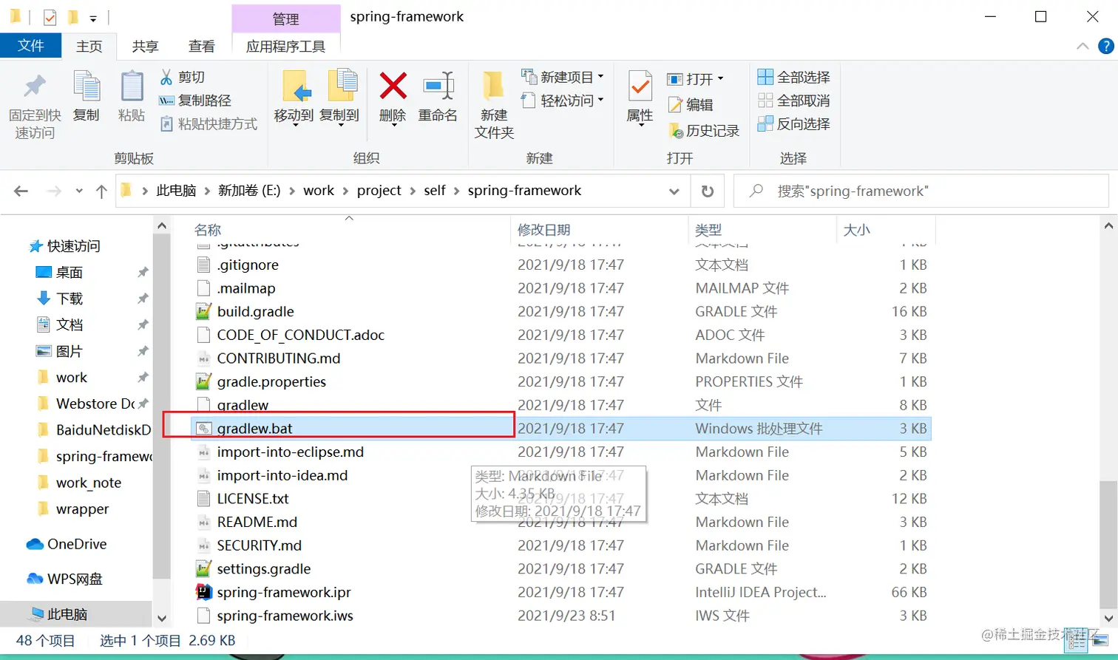Open the address bar history dropdown

pyautogui.click(x=674, y=191)
